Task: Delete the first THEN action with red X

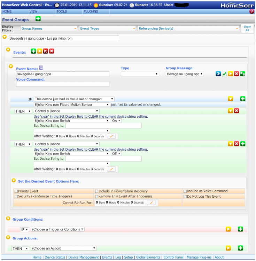Action: pyautogui.click(x=236, y=111)
